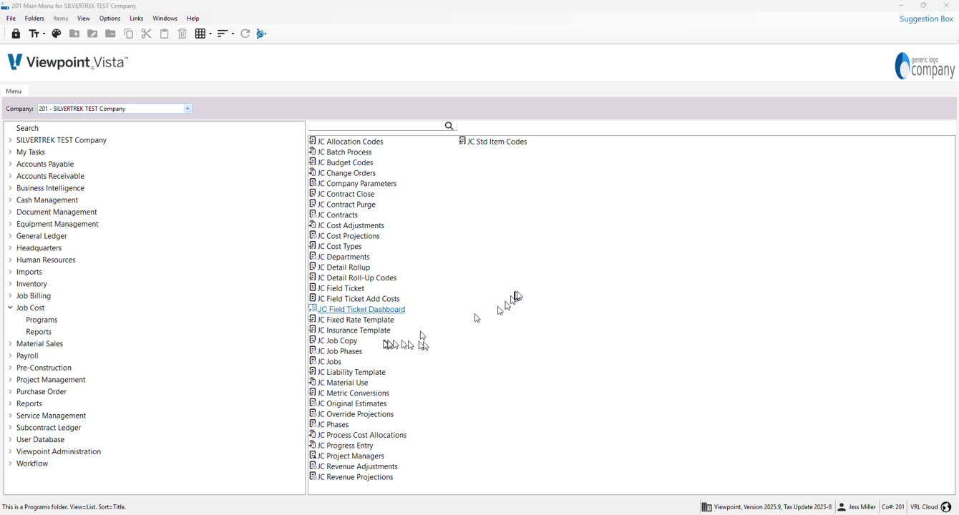Expand the General Ledger tree node

[10, 236]
